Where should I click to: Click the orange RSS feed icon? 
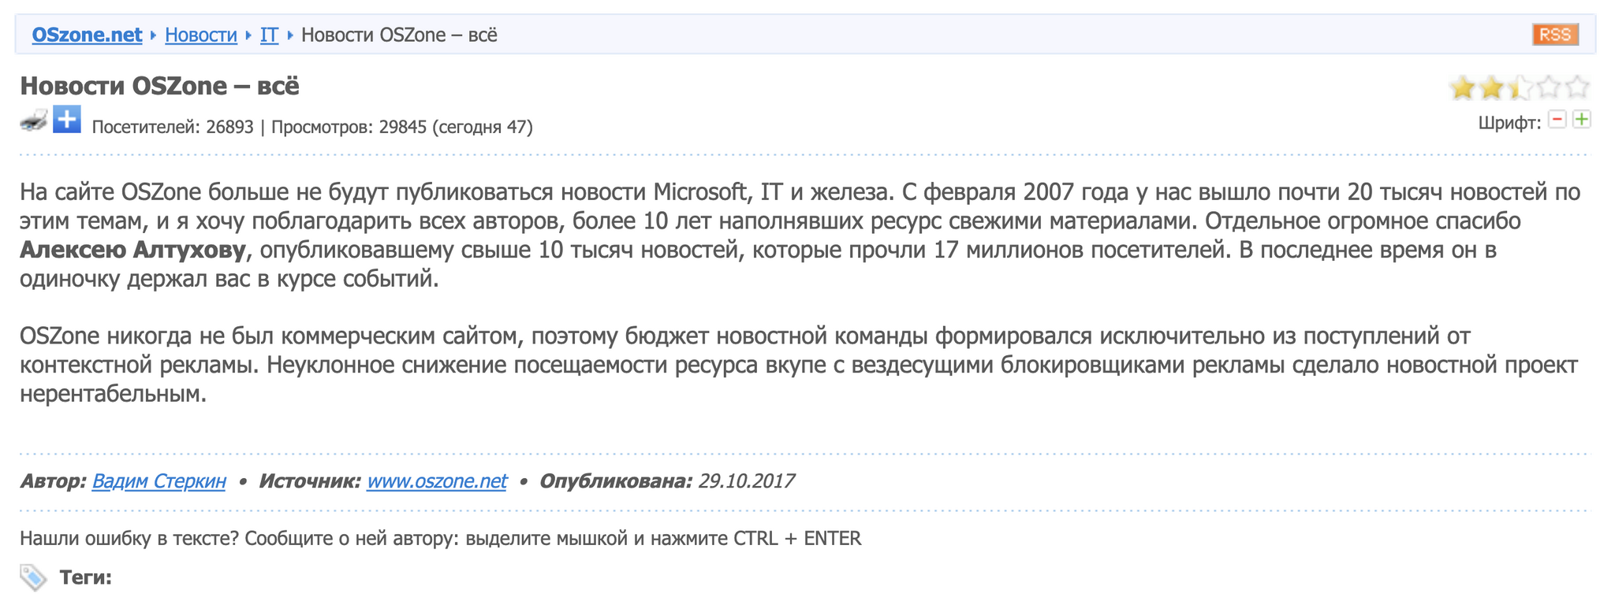(1555, 35)
